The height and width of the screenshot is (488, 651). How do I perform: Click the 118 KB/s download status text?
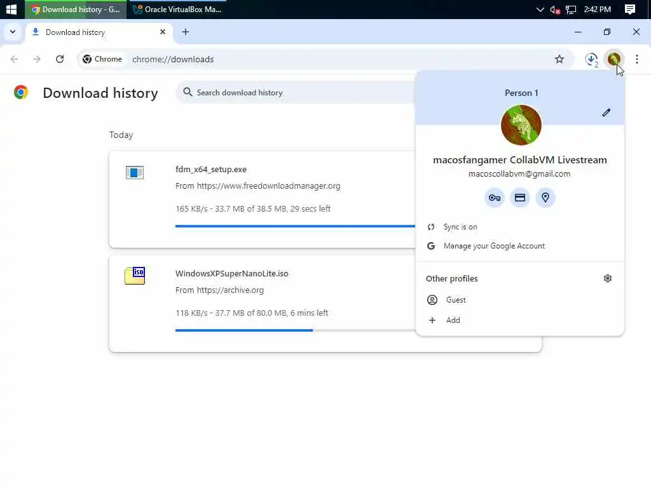pyautogui.click(x=252, y=313)
